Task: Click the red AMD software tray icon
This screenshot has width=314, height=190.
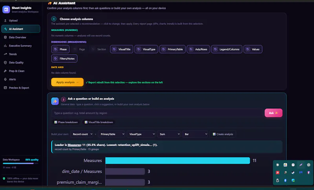Action: click(x=277, y=172)
